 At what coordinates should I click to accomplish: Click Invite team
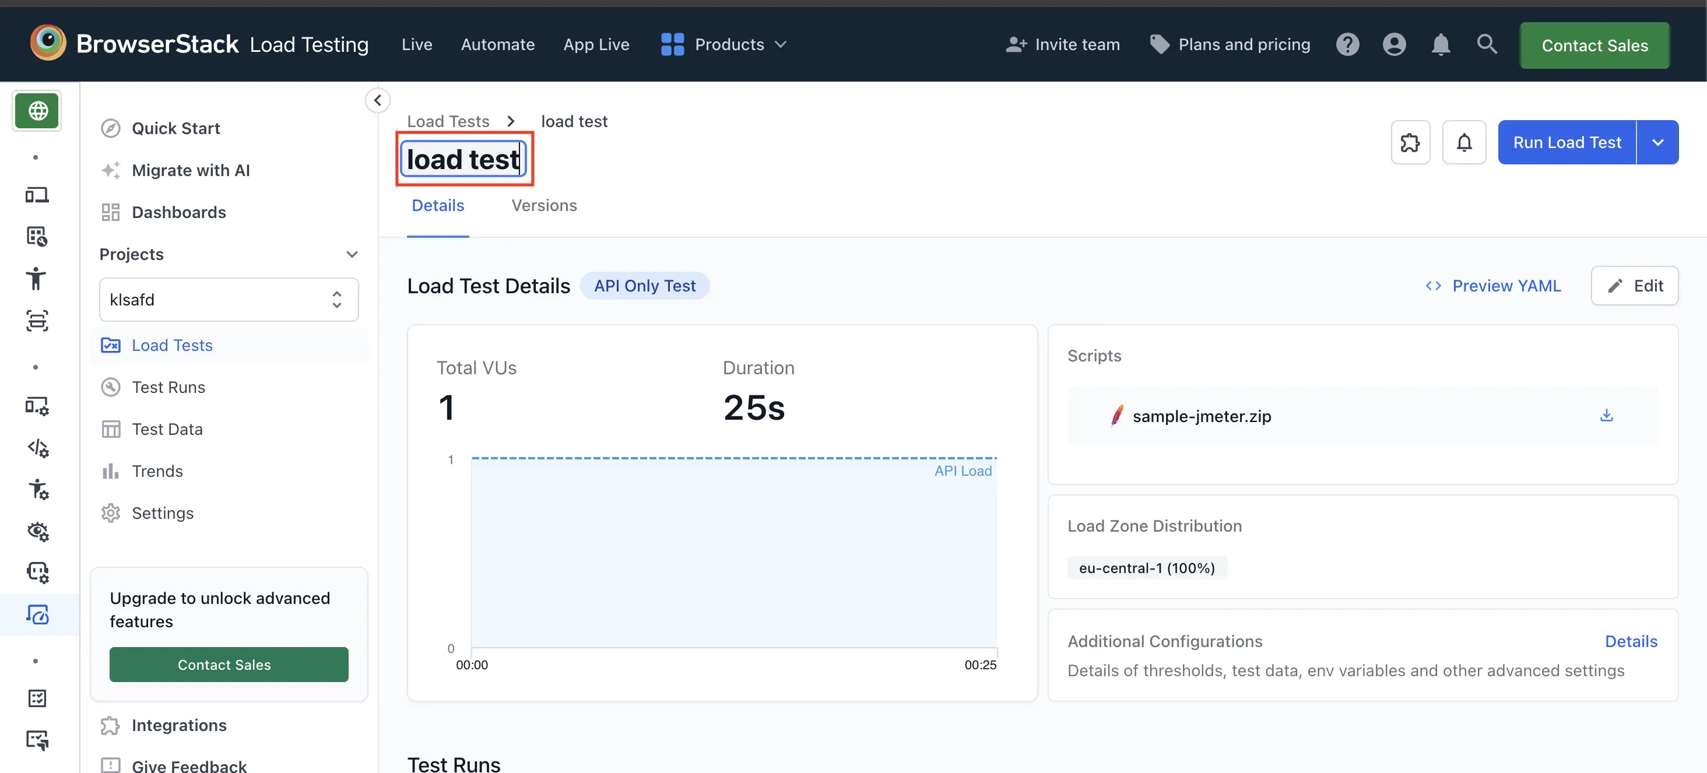tap(1062, 44)
